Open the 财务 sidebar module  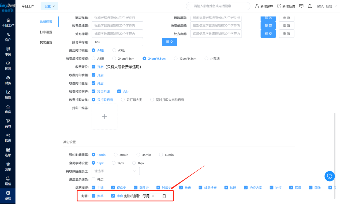(x=8, y=80)
